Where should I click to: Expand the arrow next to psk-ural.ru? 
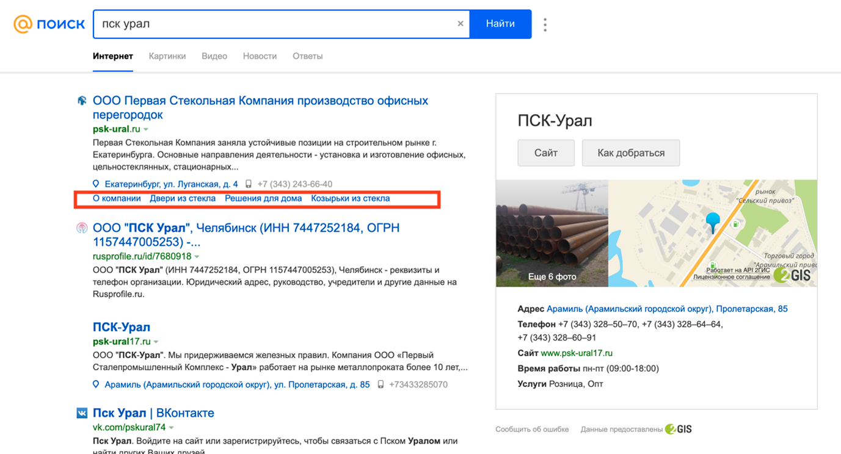[x=146, y=130]
